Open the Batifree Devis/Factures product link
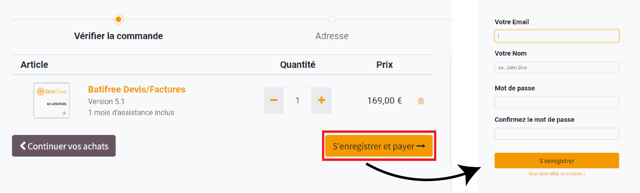 pos(137,90)
